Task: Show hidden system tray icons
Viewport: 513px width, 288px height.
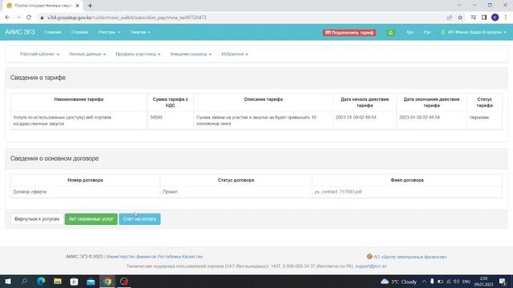Action: pos(424,282)
